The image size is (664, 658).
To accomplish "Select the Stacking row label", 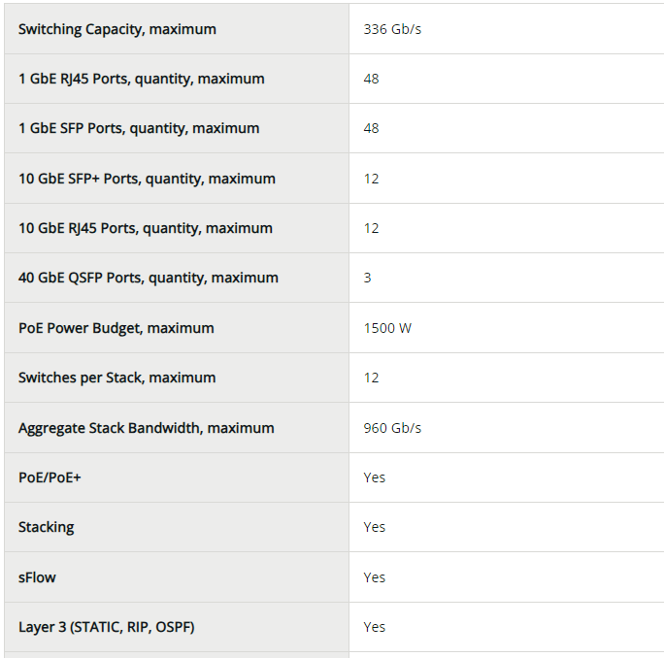I will tap(46, 527).
